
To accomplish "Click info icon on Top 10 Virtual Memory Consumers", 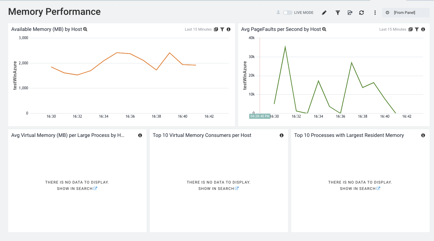I will point(281,135).
